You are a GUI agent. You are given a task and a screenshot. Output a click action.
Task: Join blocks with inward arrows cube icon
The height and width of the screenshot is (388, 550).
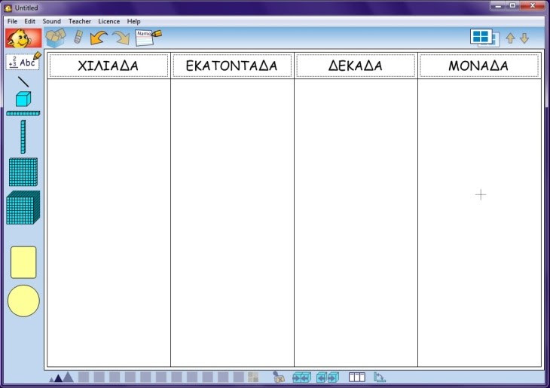click(x=301, y=377)
